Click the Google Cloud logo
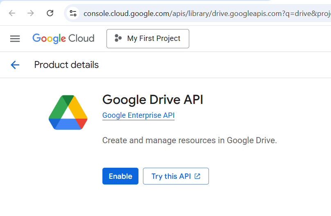Screen dimensions: 331x216 click(63, 38)
